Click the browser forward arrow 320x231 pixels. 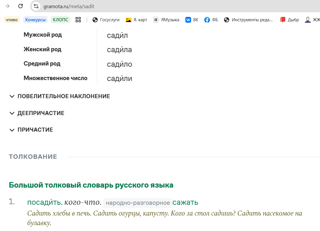8,6
